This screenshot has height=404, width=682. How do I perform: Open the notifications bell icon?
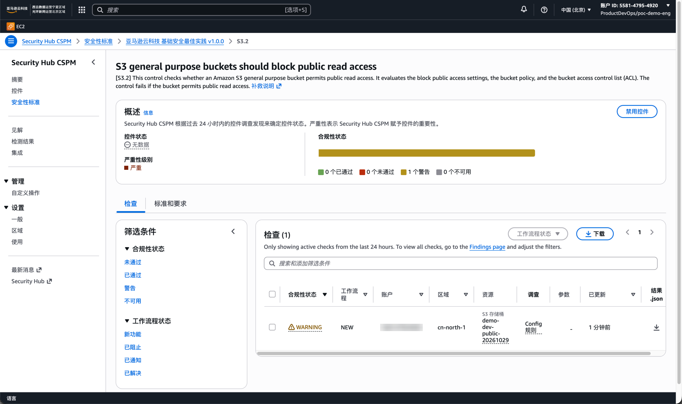point(524,9)
